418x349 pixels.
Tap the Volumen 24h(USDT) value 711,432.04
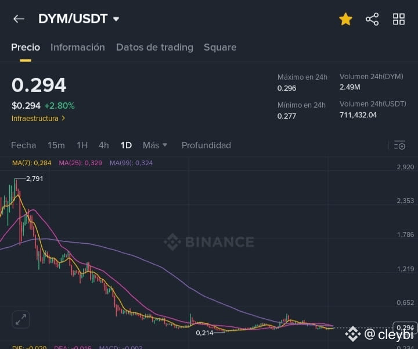(x=358, y=115)
